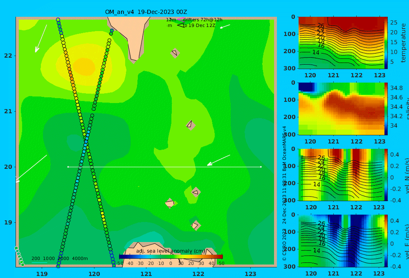
Task: Click the 'vel. N (m/s)' colorbar label
Action: tap(407, 175)
